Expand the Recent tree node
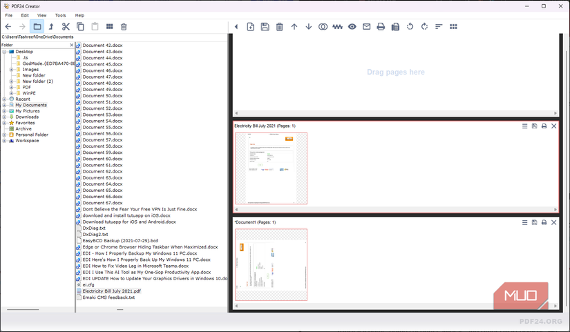570x332 pixels. click(4, 99)
